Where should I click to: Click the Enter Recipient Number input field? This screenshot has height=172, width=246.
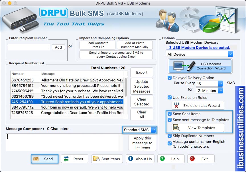pos(29,47)
